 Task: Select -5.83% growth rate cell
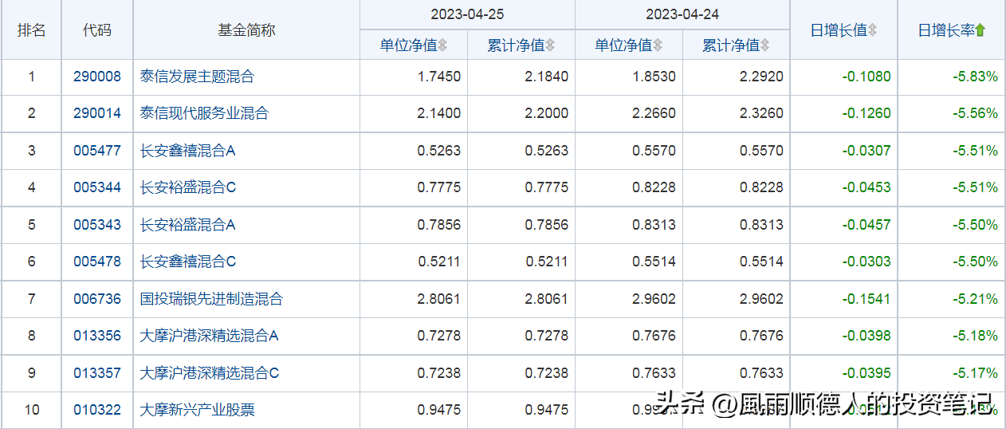[975, 77]
